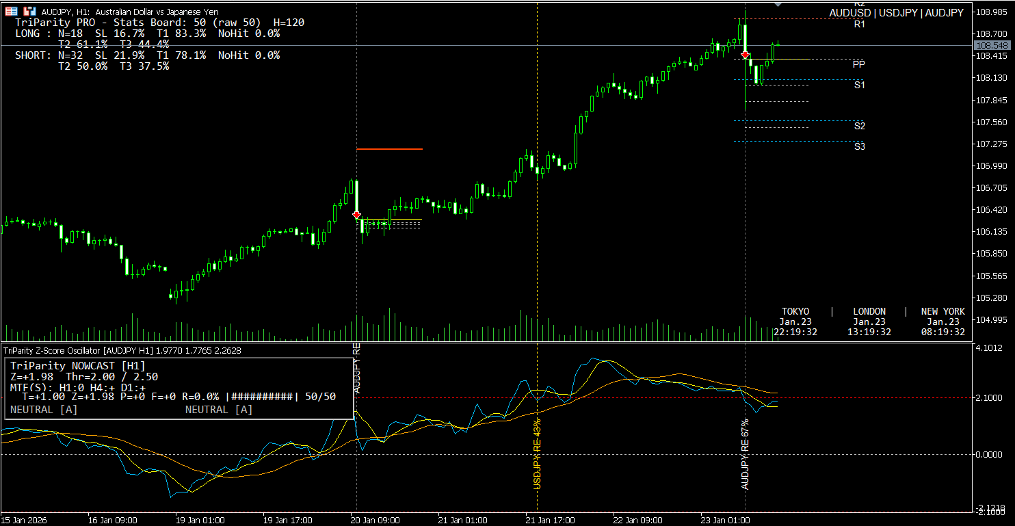
Task: Click the S3 support level label
Action: [859, 146]
